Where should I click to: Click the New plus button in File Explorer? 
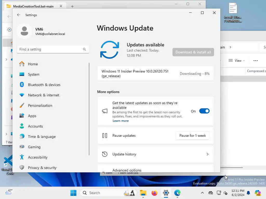(10, 30)
